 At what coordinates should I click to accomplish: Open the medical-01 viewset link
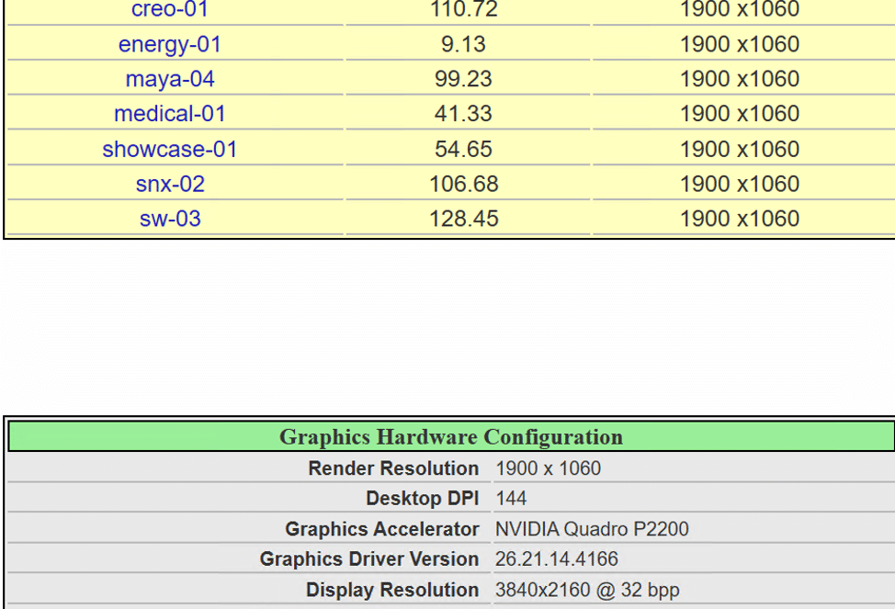pyautogui.click(x=169, y=114)
